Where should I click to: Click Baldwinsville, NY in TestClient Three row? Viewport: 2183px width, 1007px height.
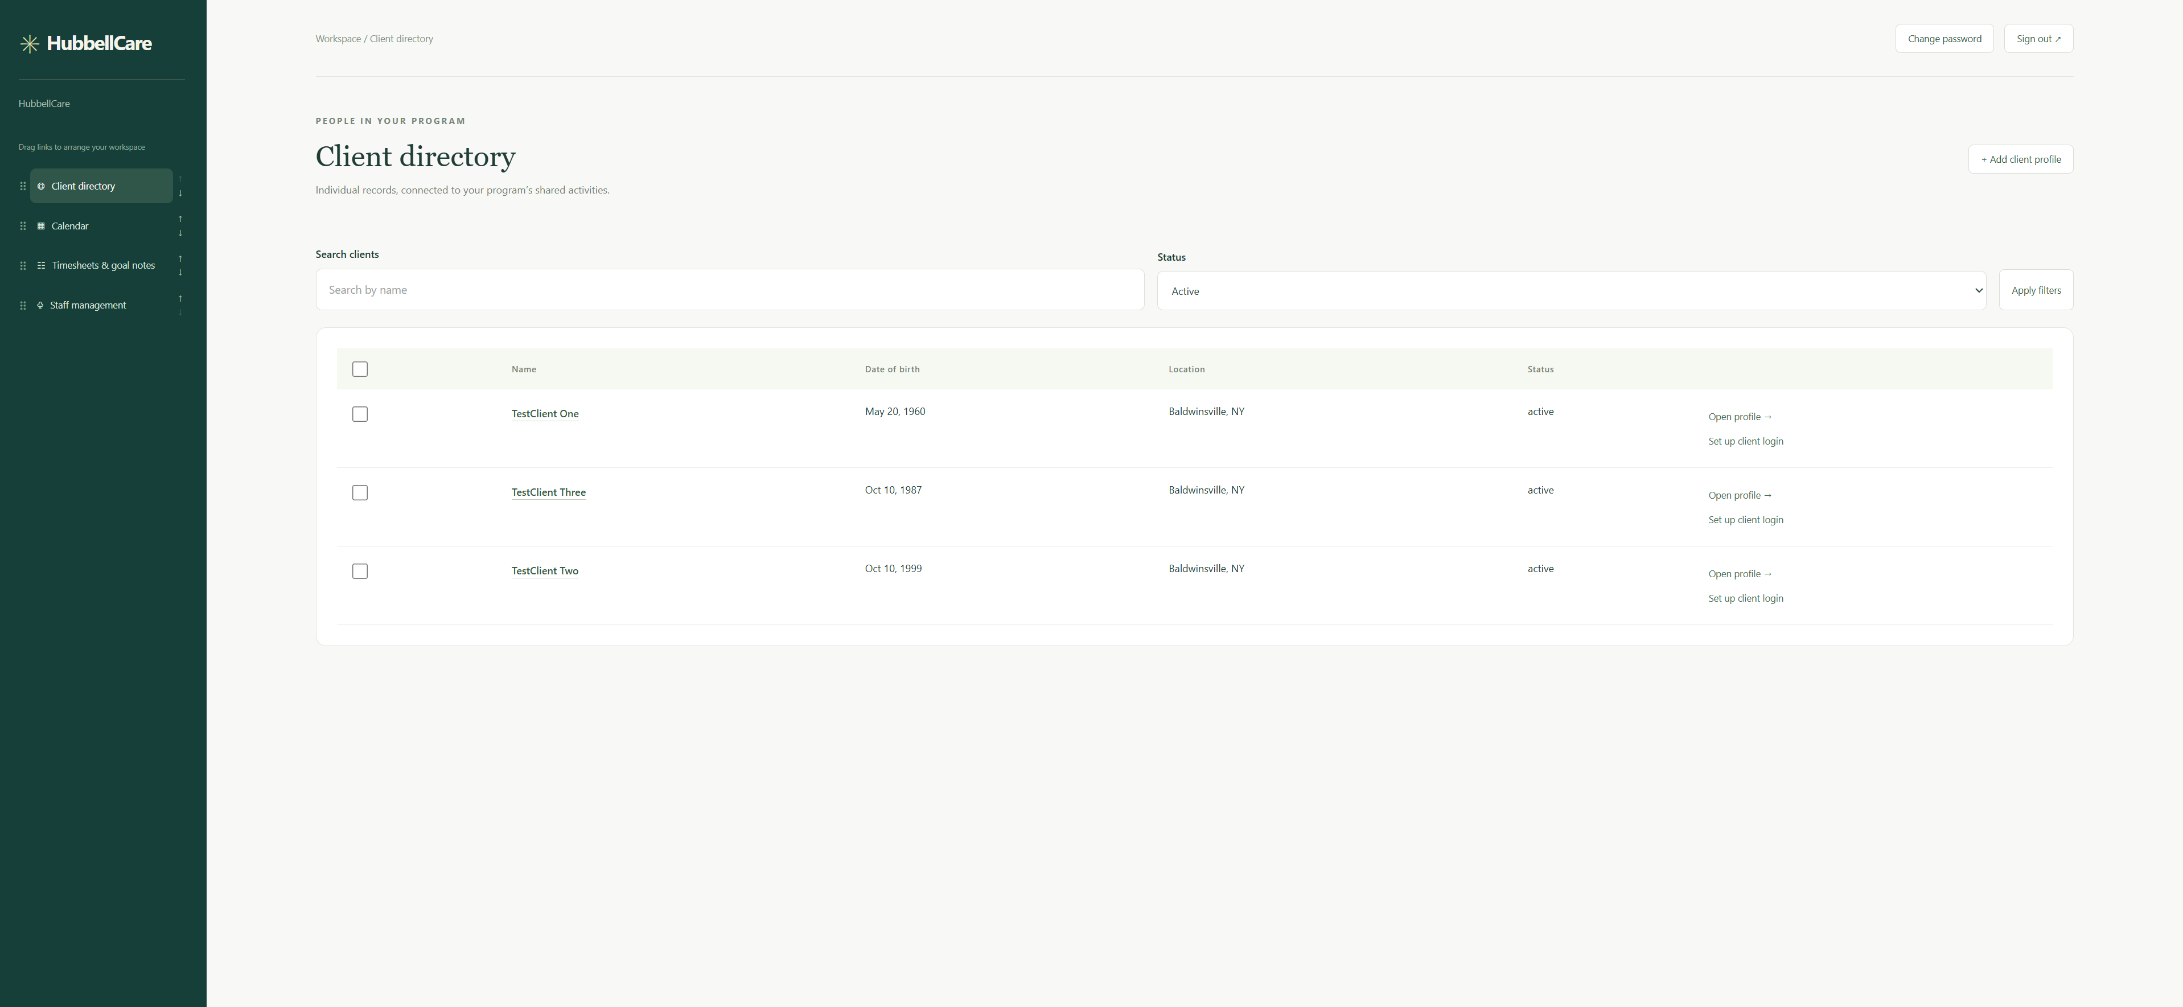click(1207, 491)
